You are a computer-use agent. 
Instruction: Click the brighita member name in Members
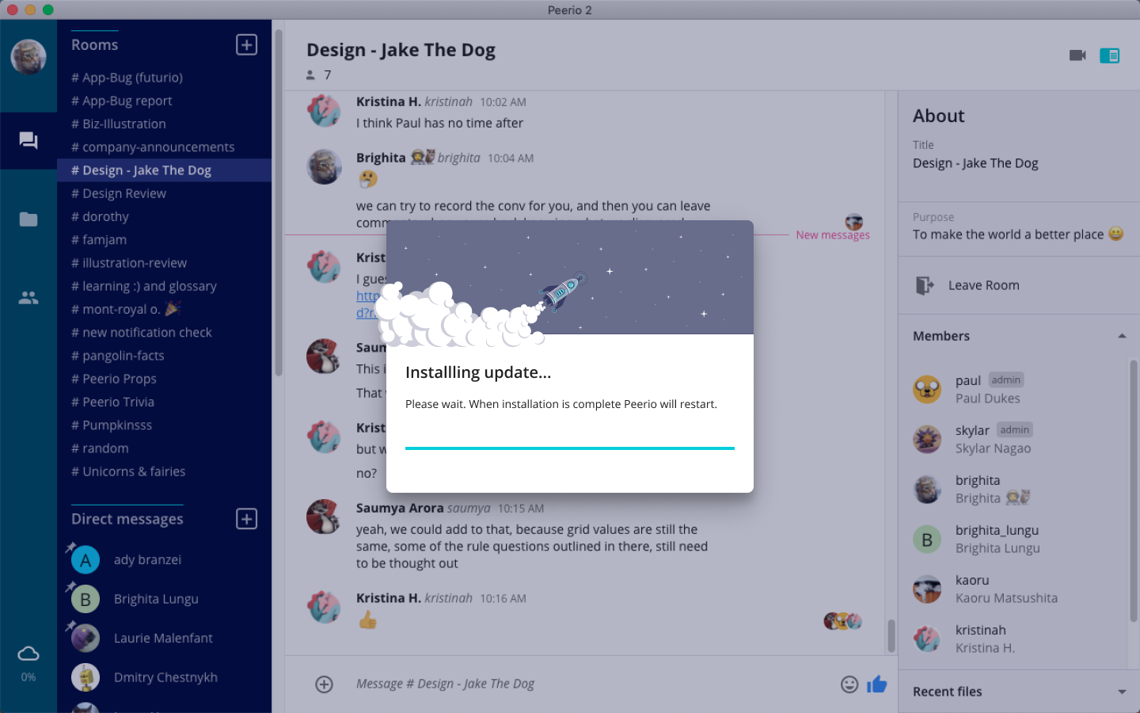coord(978,481)
